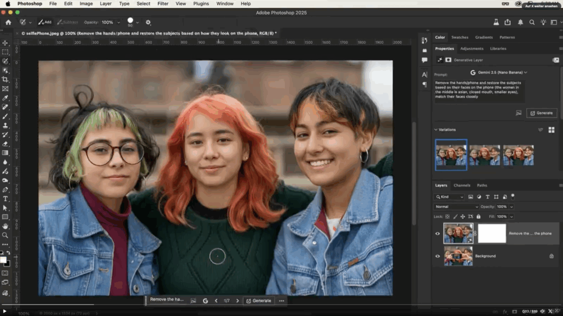Select the Crop tool
The height and width of the screenshot is (316, 563).
tap(5, 80)
